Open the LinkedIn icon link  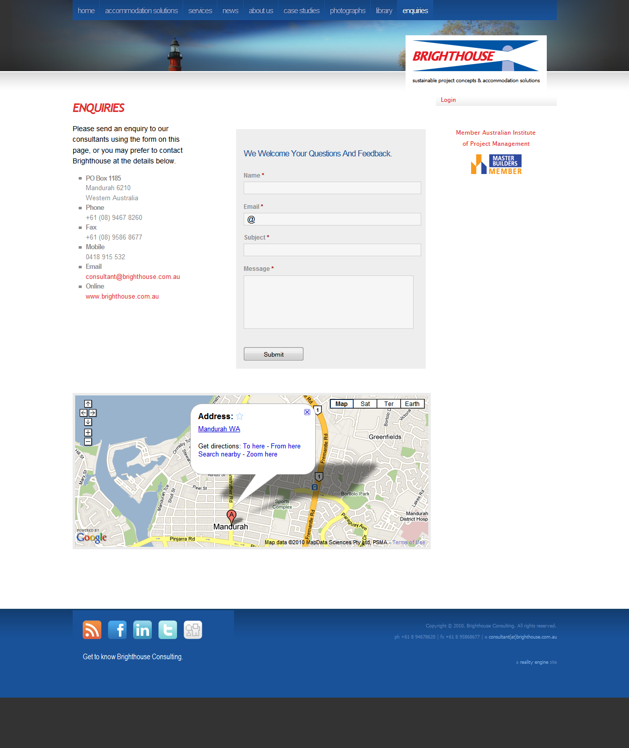coord(142,630)
